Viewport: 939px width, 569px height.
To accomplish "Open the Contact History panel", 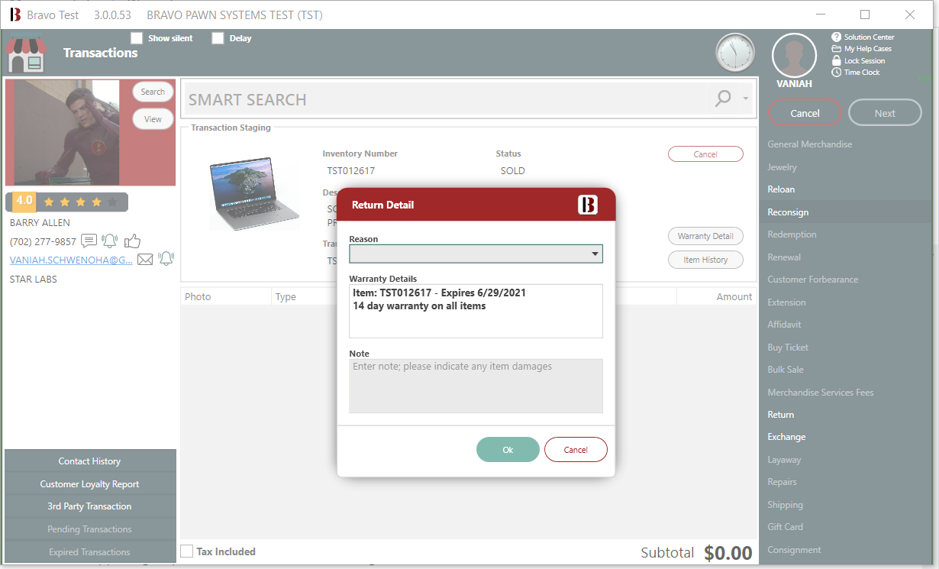I will [x=90, y=461].
